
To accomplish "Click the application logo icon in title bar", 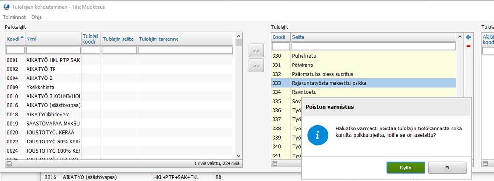I will click(6, 7).
